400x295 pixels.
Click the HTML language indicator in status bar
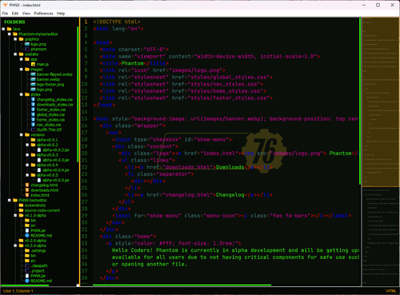pos(391,291)
